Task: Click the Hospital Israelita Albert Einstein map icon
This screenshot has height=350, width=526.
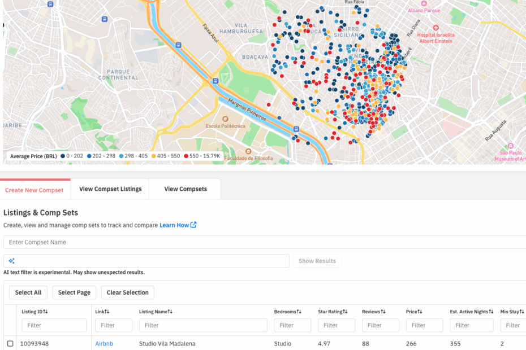Action: [436, 28]
